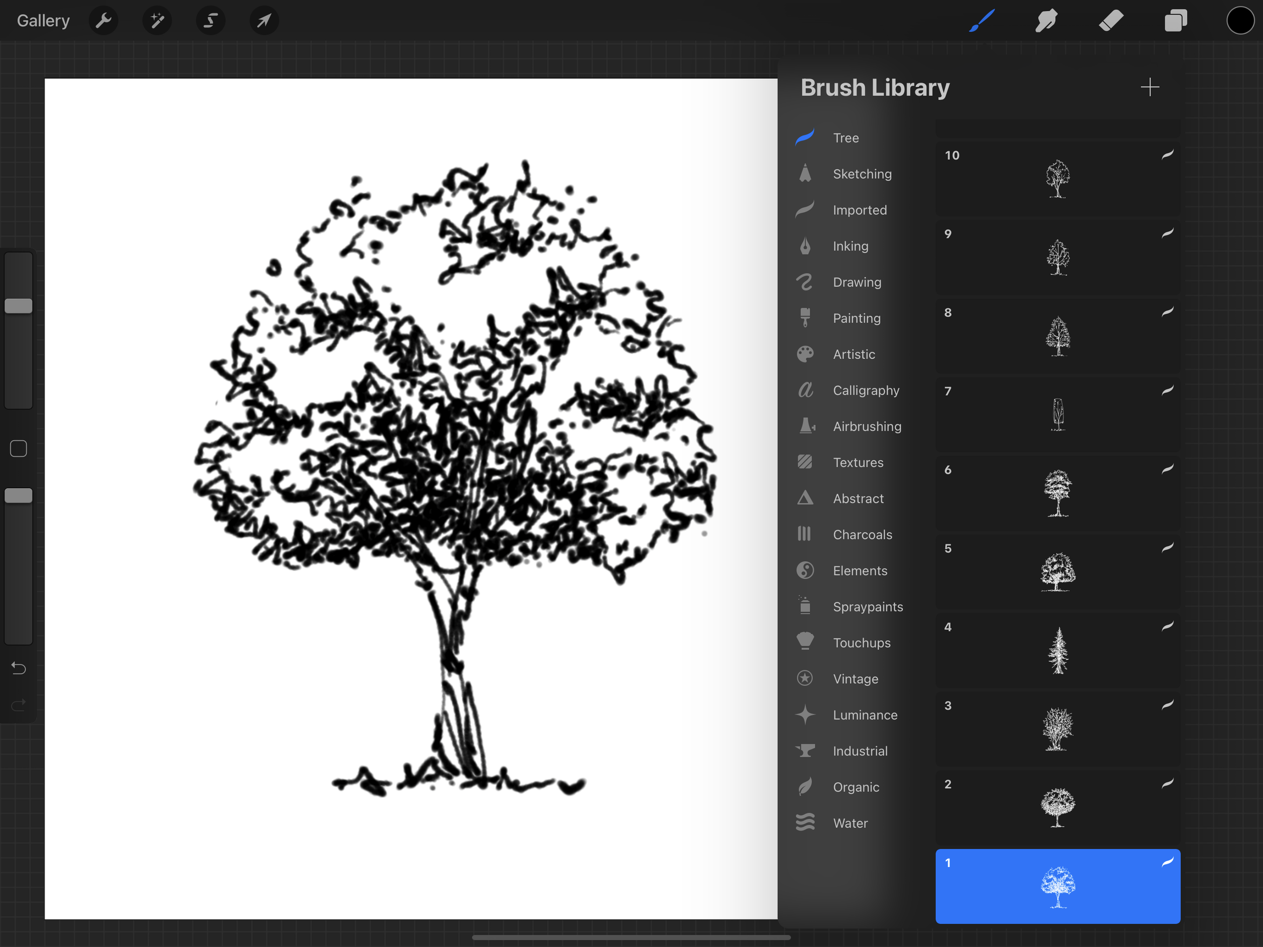Screen dimensions: 1263x947
Task: Select the Luminance brush category
Action: [865, 715]
